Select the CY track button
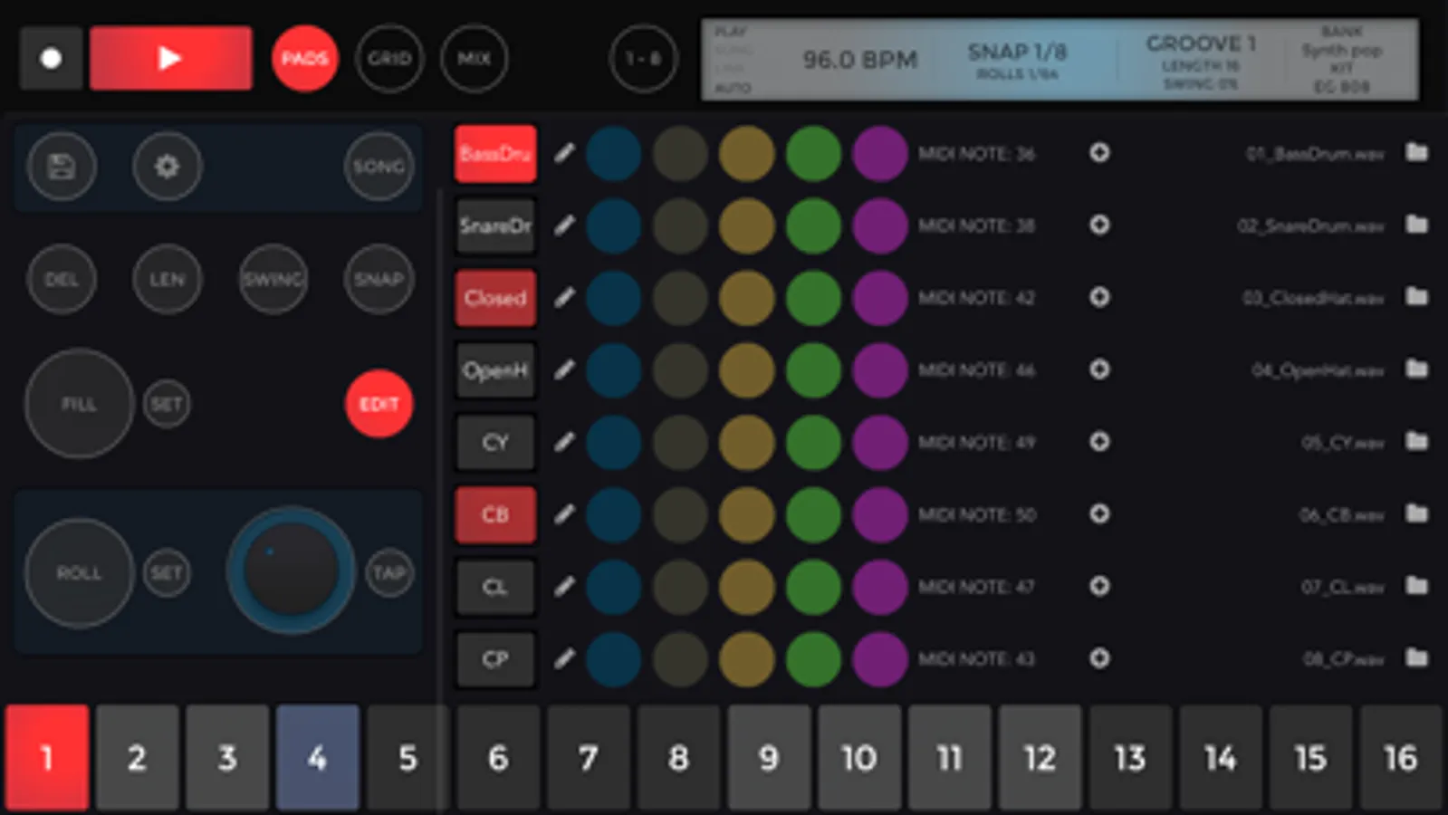 (495, 443)
